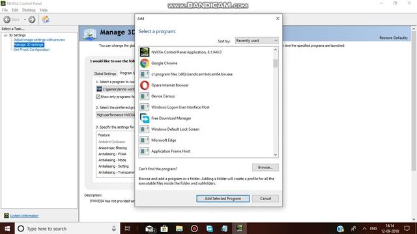
Task: Show hidden system tray icons
Action: (364, 228)
